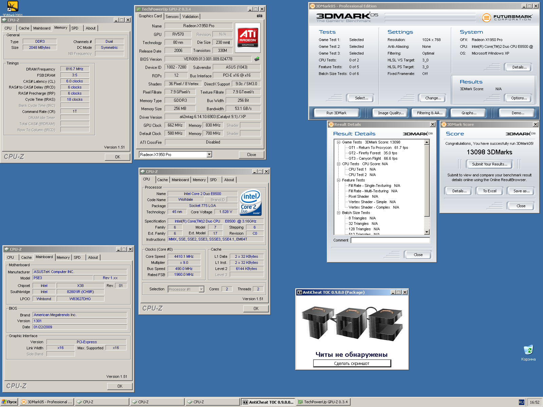Screen dimensions: 543x407
Task: Launch the Demo... button in 3DMark05
Action: 518,113
